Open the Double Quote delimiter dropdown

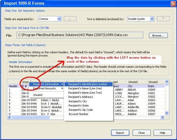[x=141, y=19]
